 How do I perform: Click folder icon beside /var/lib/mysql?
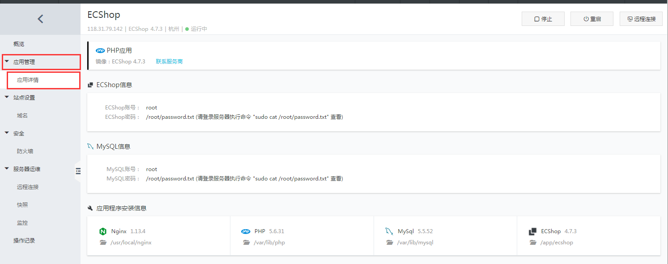[390, 243]
